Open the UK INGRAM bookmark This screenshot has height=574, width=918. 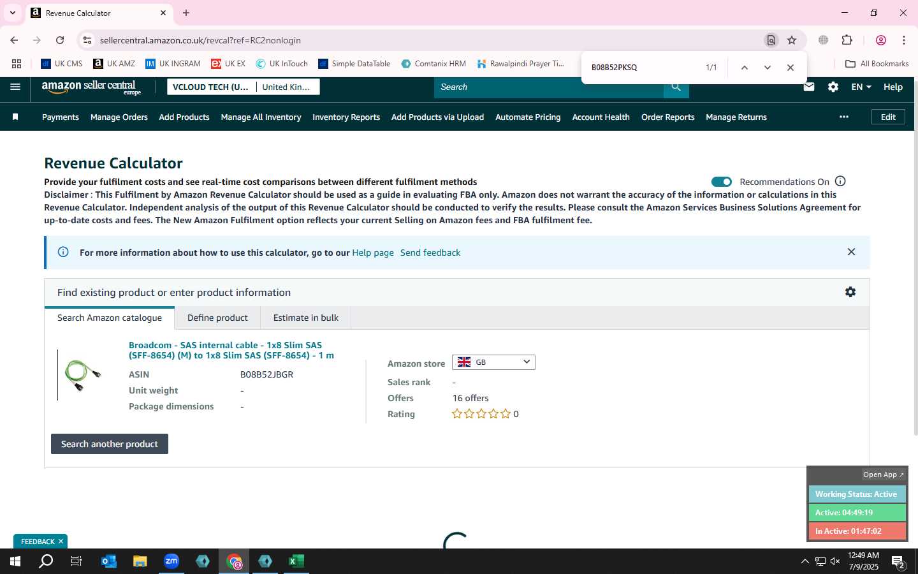tap(173, 64)
